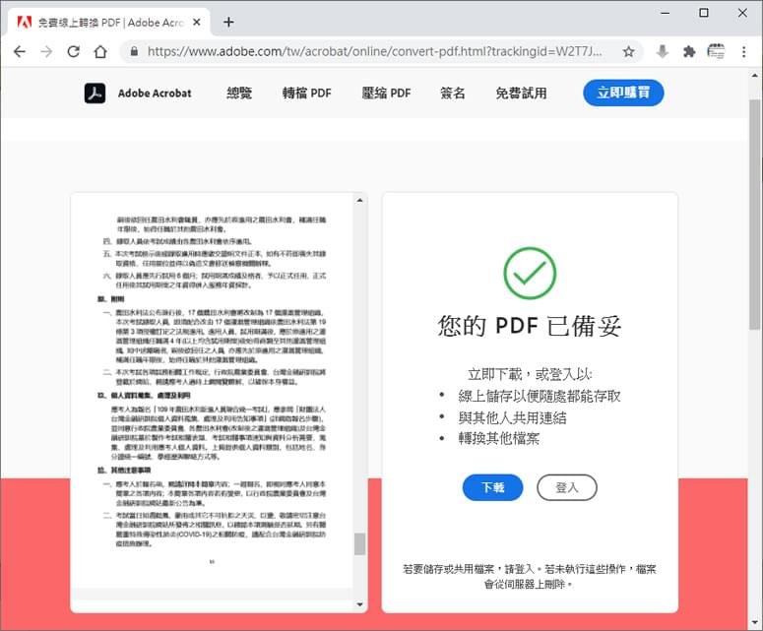Open the 壓縮 PDF navigation item
This screenshot has height=631, width=763.
pyautogui.click(x=386, y=93)
